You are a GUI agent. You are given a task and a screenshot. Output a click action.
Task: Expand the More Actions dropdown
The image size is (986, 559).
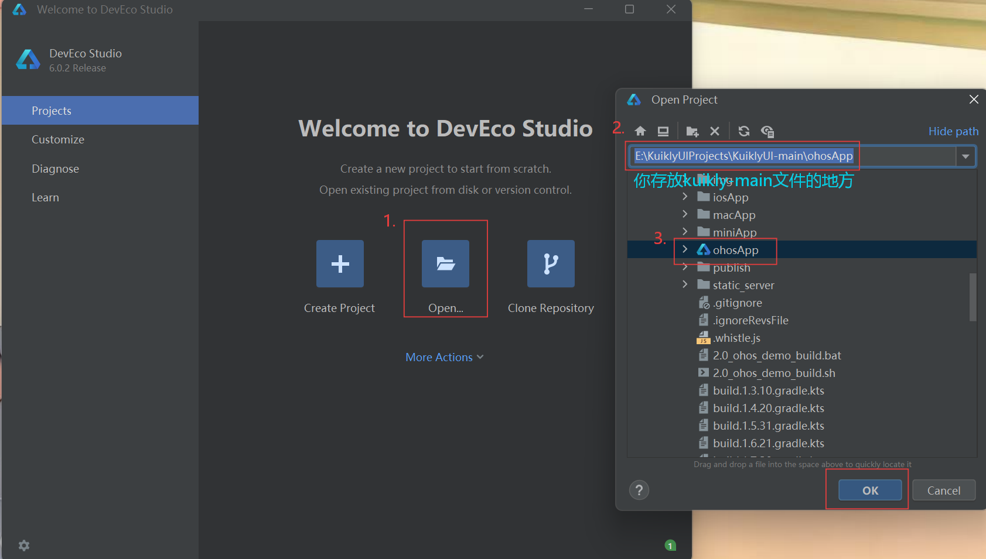coord(445,357)
